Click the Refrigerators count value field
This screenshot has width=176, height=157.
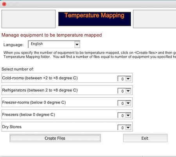122,91
